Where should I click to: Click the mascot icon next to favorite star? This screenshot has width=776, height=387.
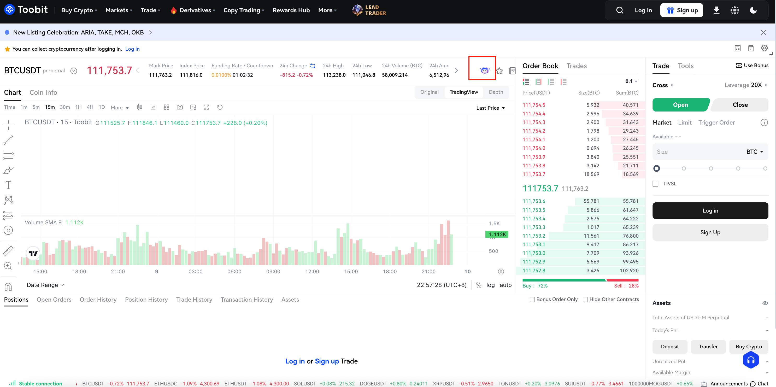[x=484, y=70]
